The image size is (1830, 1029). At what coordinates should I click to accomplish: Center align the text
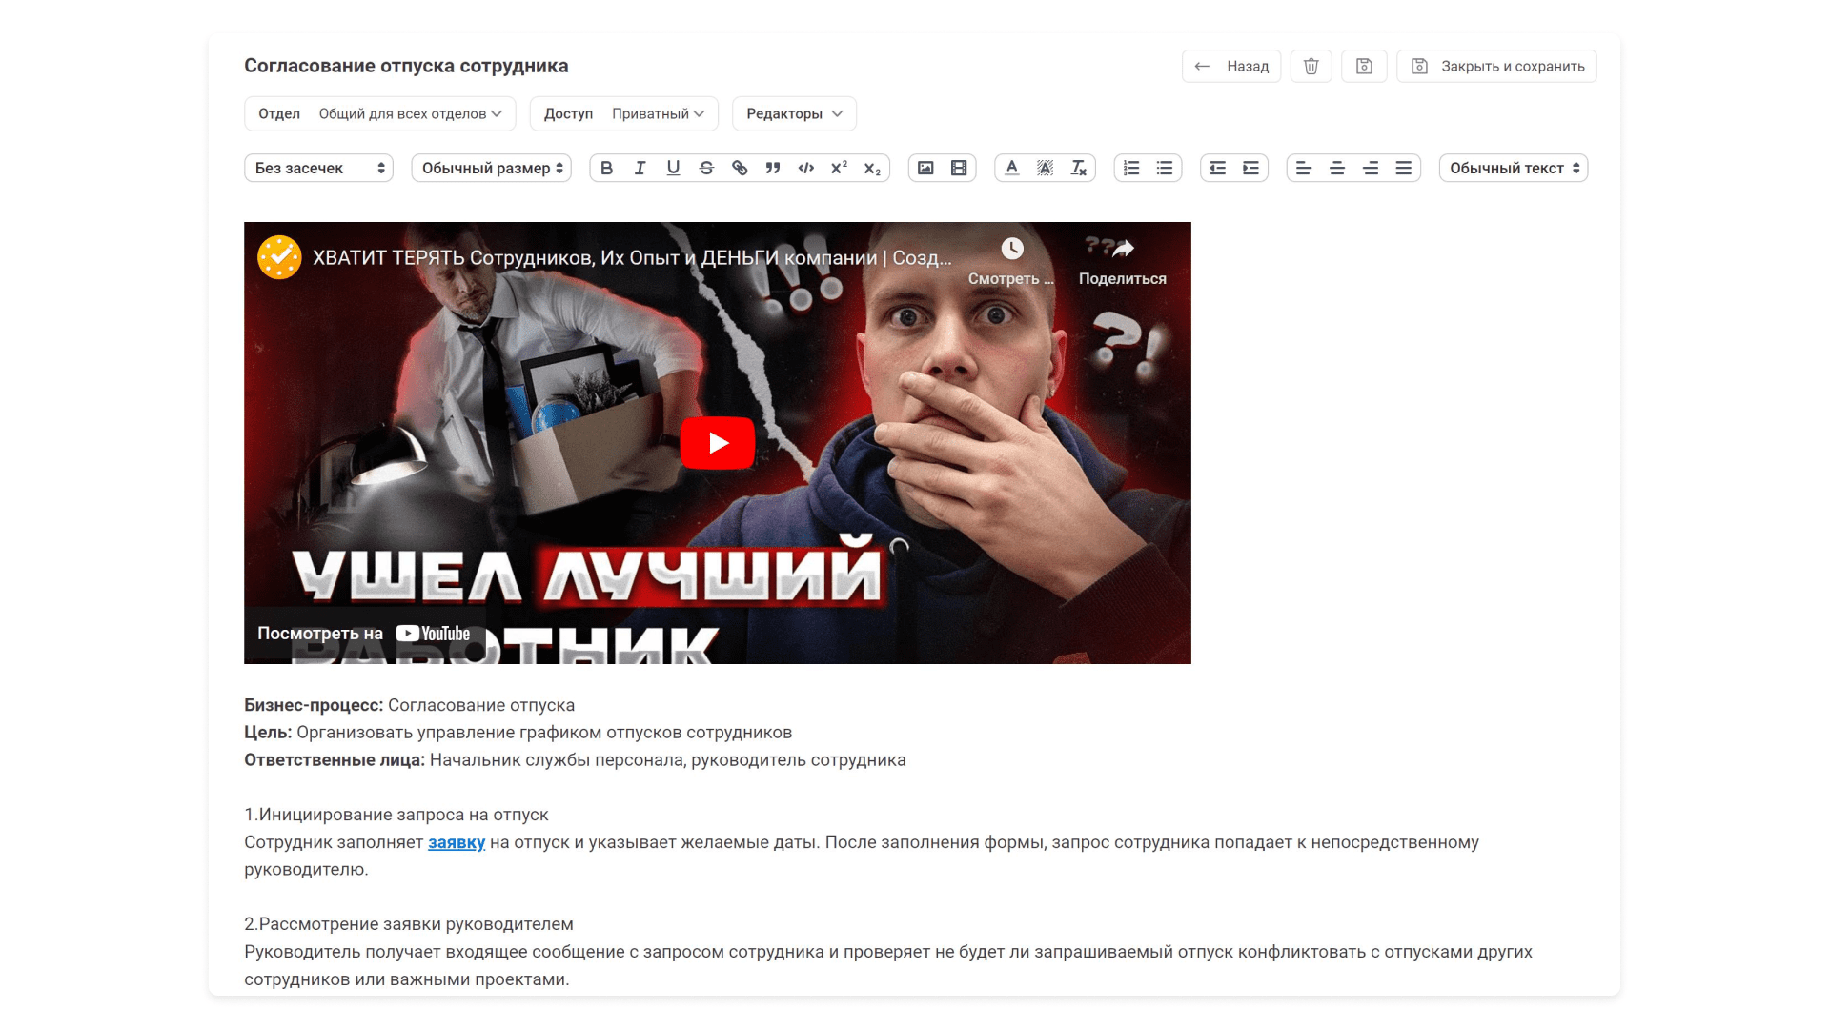tap(1337, 168)
